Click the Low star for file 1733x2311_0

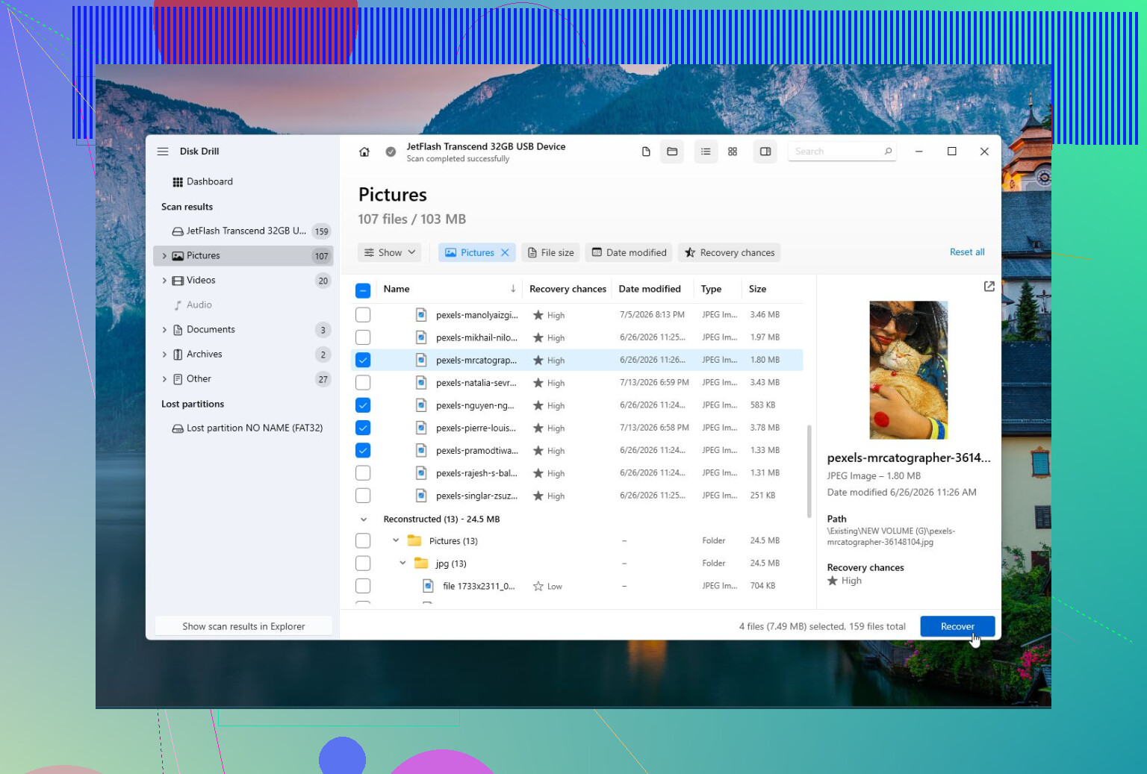click(538, 587)
